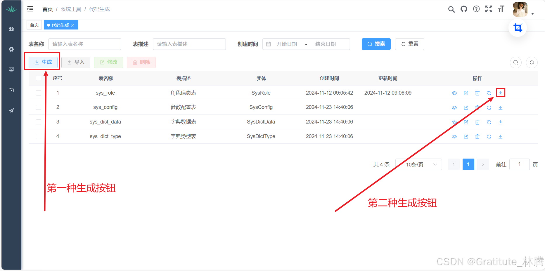The image size is (545, 271).
Task: Check the sys_role row checkbox
Action: tap(39, 93)
